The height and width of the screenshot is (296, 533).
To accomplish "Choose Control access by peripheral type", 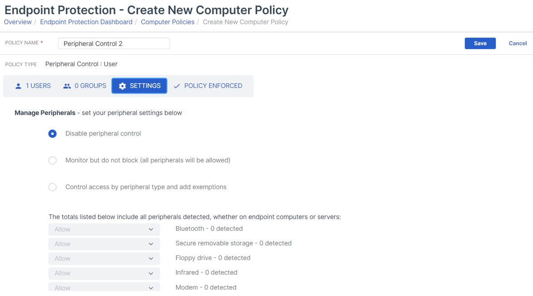I will pyautogui.click(x=53, y=187).
